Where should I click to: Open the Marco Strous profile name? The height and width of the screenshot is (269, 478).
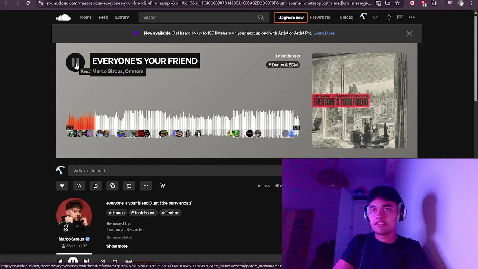tap(71, 239)
